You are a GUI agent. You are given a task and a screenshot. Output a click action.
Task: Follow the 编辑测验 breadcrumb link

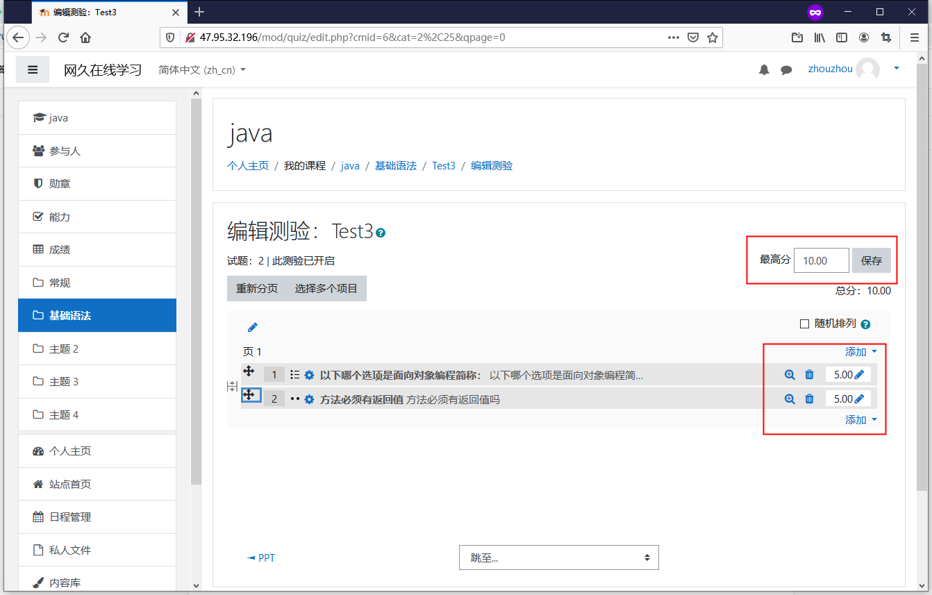click(x=492, y=166)
